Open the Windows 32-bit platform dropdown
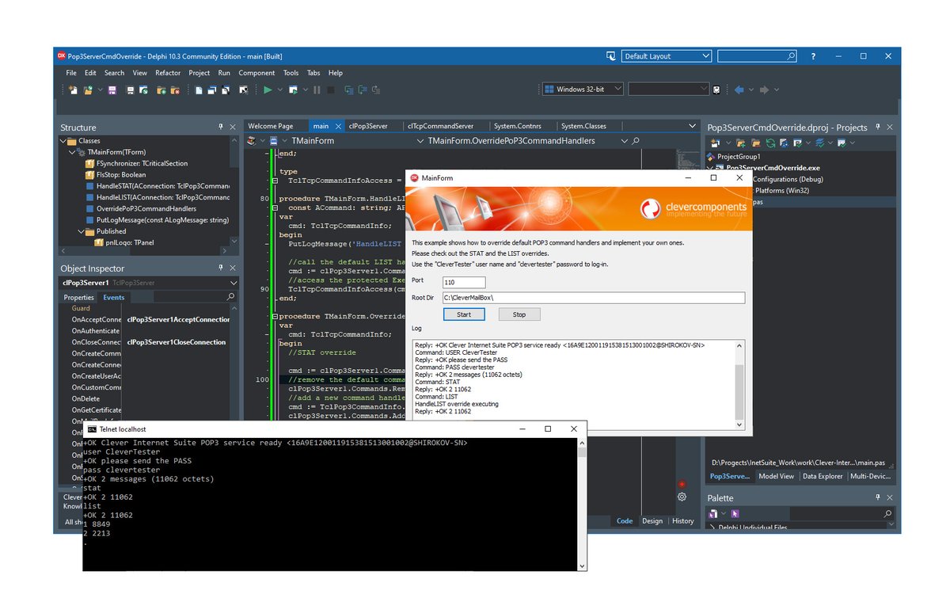Image resolution: width=950 pixels, height=594 pixels. pyautogui.click(x=583, y=89)
